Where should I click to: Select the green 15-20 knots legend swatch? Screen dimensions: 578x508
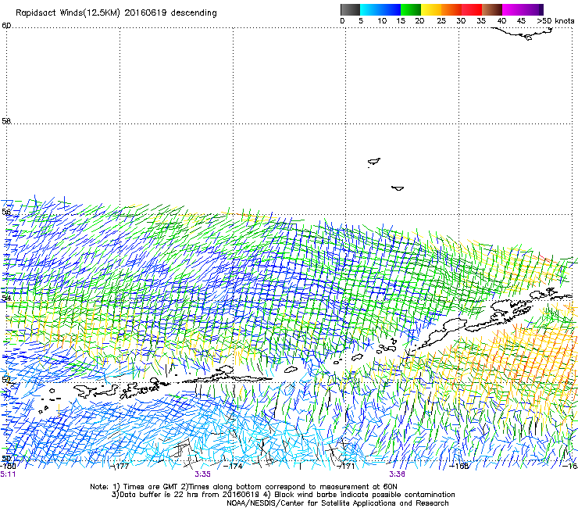pos(411,9)
